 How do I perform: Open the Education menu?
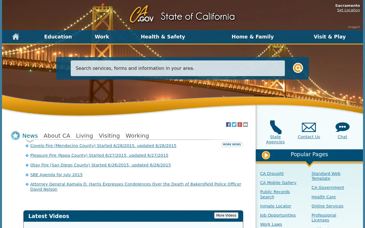[x=58, y=37]
